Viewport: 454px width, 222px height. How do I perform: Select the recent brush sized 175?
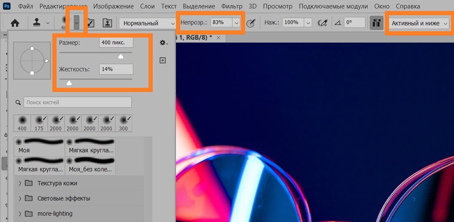coord(39,123)
